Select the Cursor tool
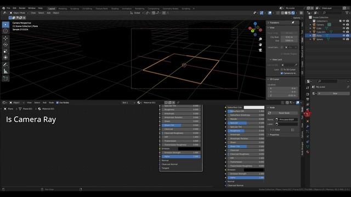Viewport: 351px width, 197px height. (x=5, y=31)
